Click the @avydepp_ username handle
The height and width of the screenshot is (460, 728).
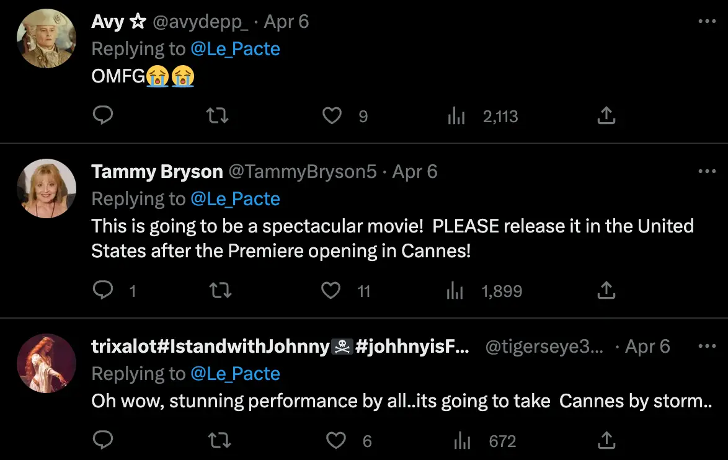198,21
